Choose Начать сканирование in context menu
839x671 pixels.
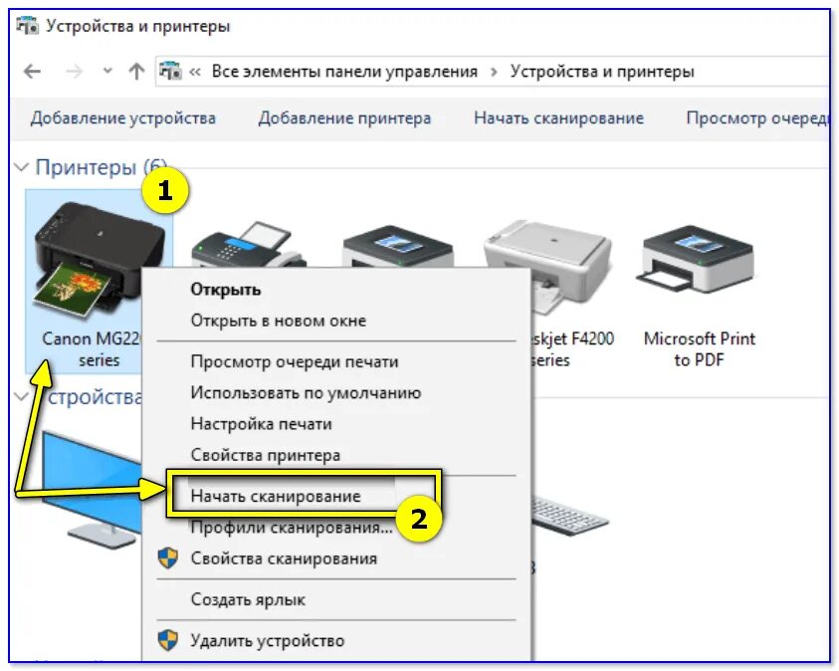click(x=276, y=496)
